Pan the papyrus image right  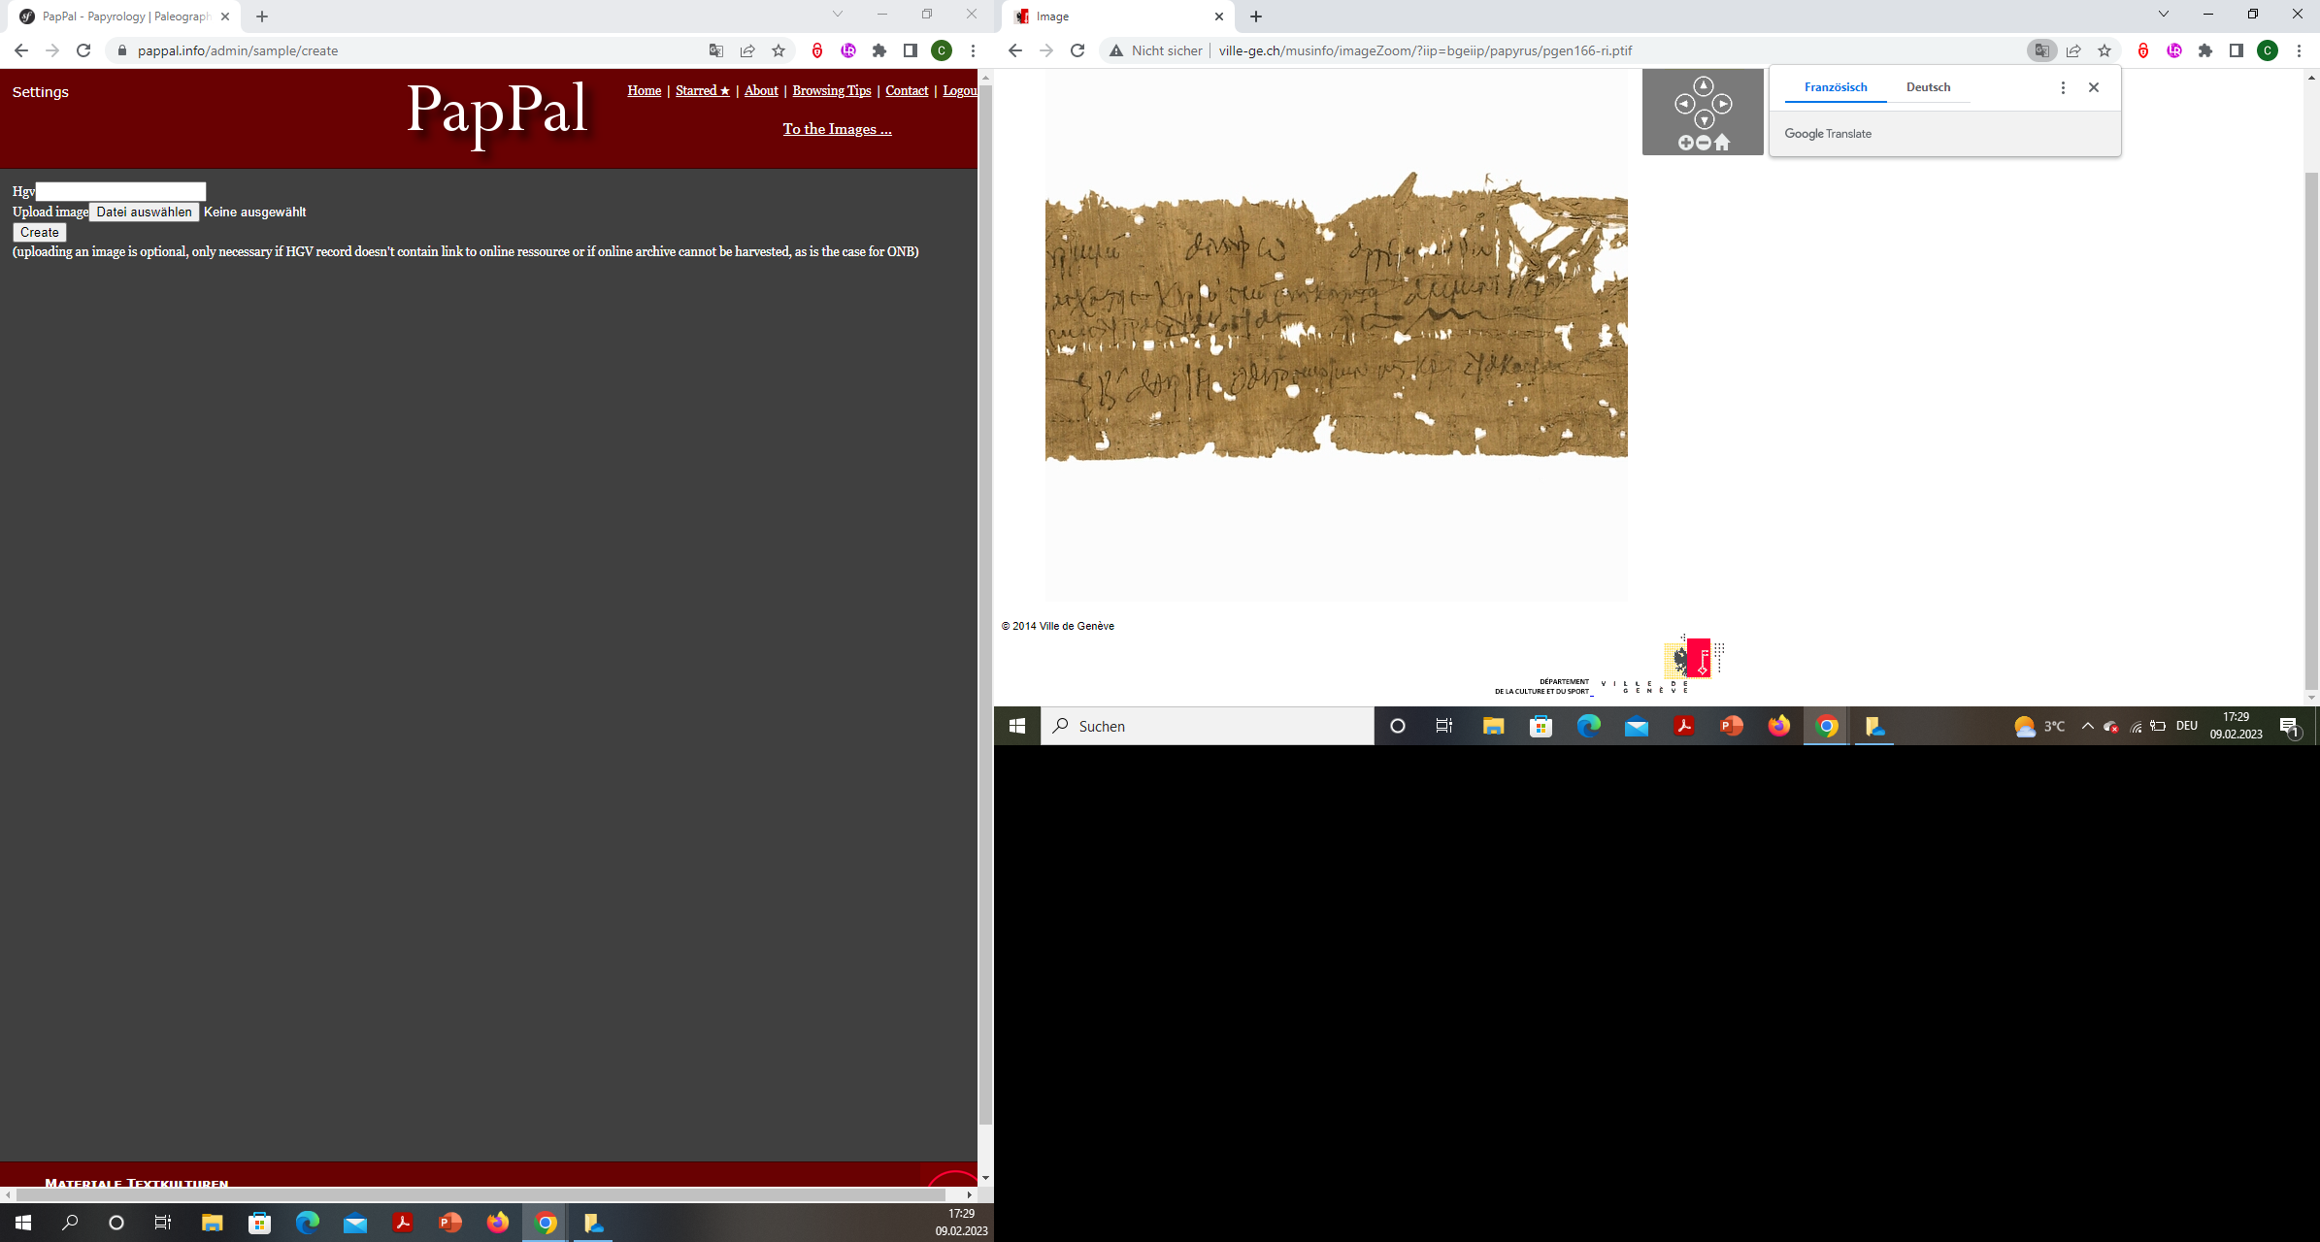1722,104
